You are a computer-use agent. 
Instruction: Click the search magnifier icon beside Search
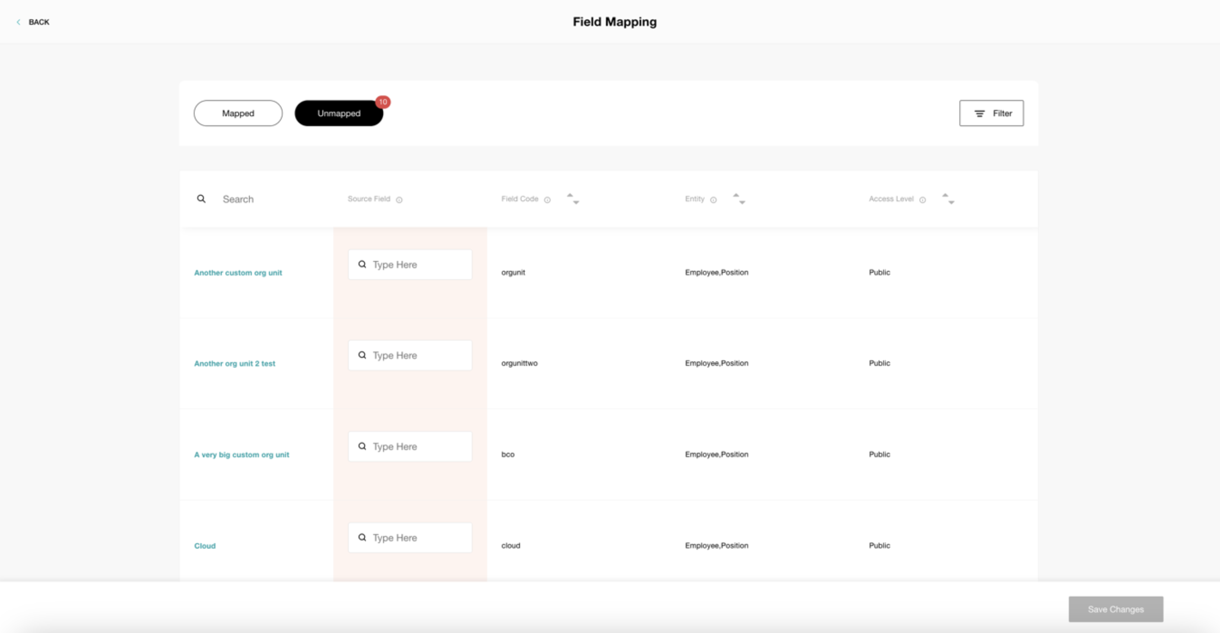point(201,199)
